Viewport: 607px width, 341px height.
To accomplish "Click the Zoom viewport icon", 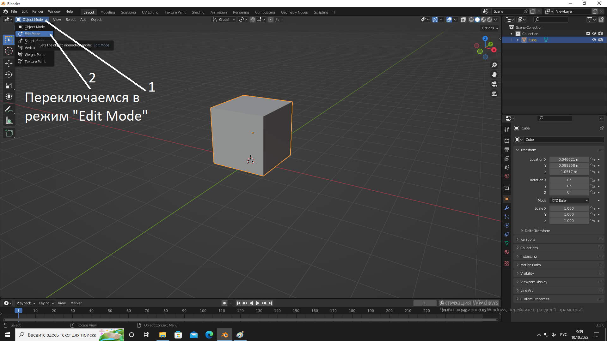I will (x=494, y=65).
